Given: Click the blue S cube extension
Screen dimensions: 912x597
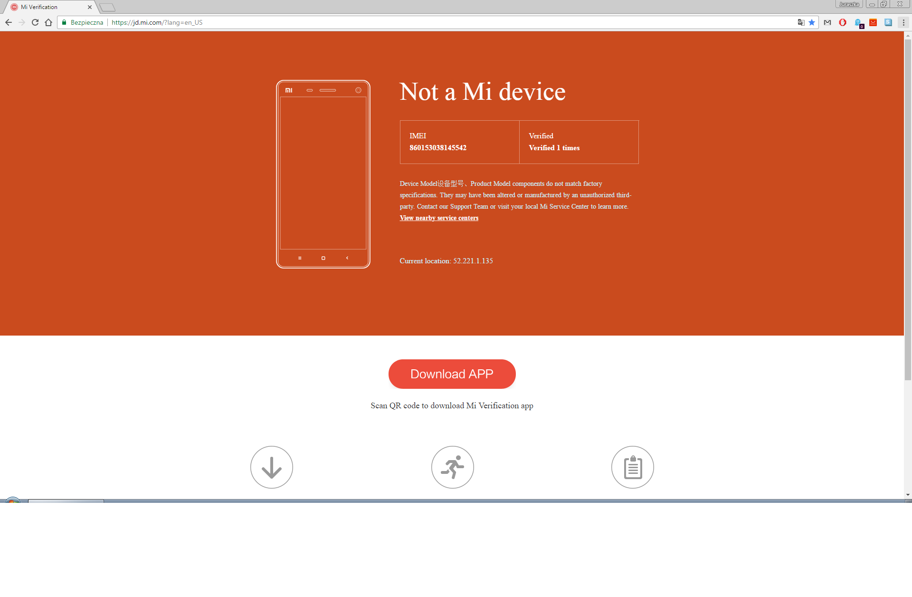Looking at the screenshot, I should coord(888,22).
